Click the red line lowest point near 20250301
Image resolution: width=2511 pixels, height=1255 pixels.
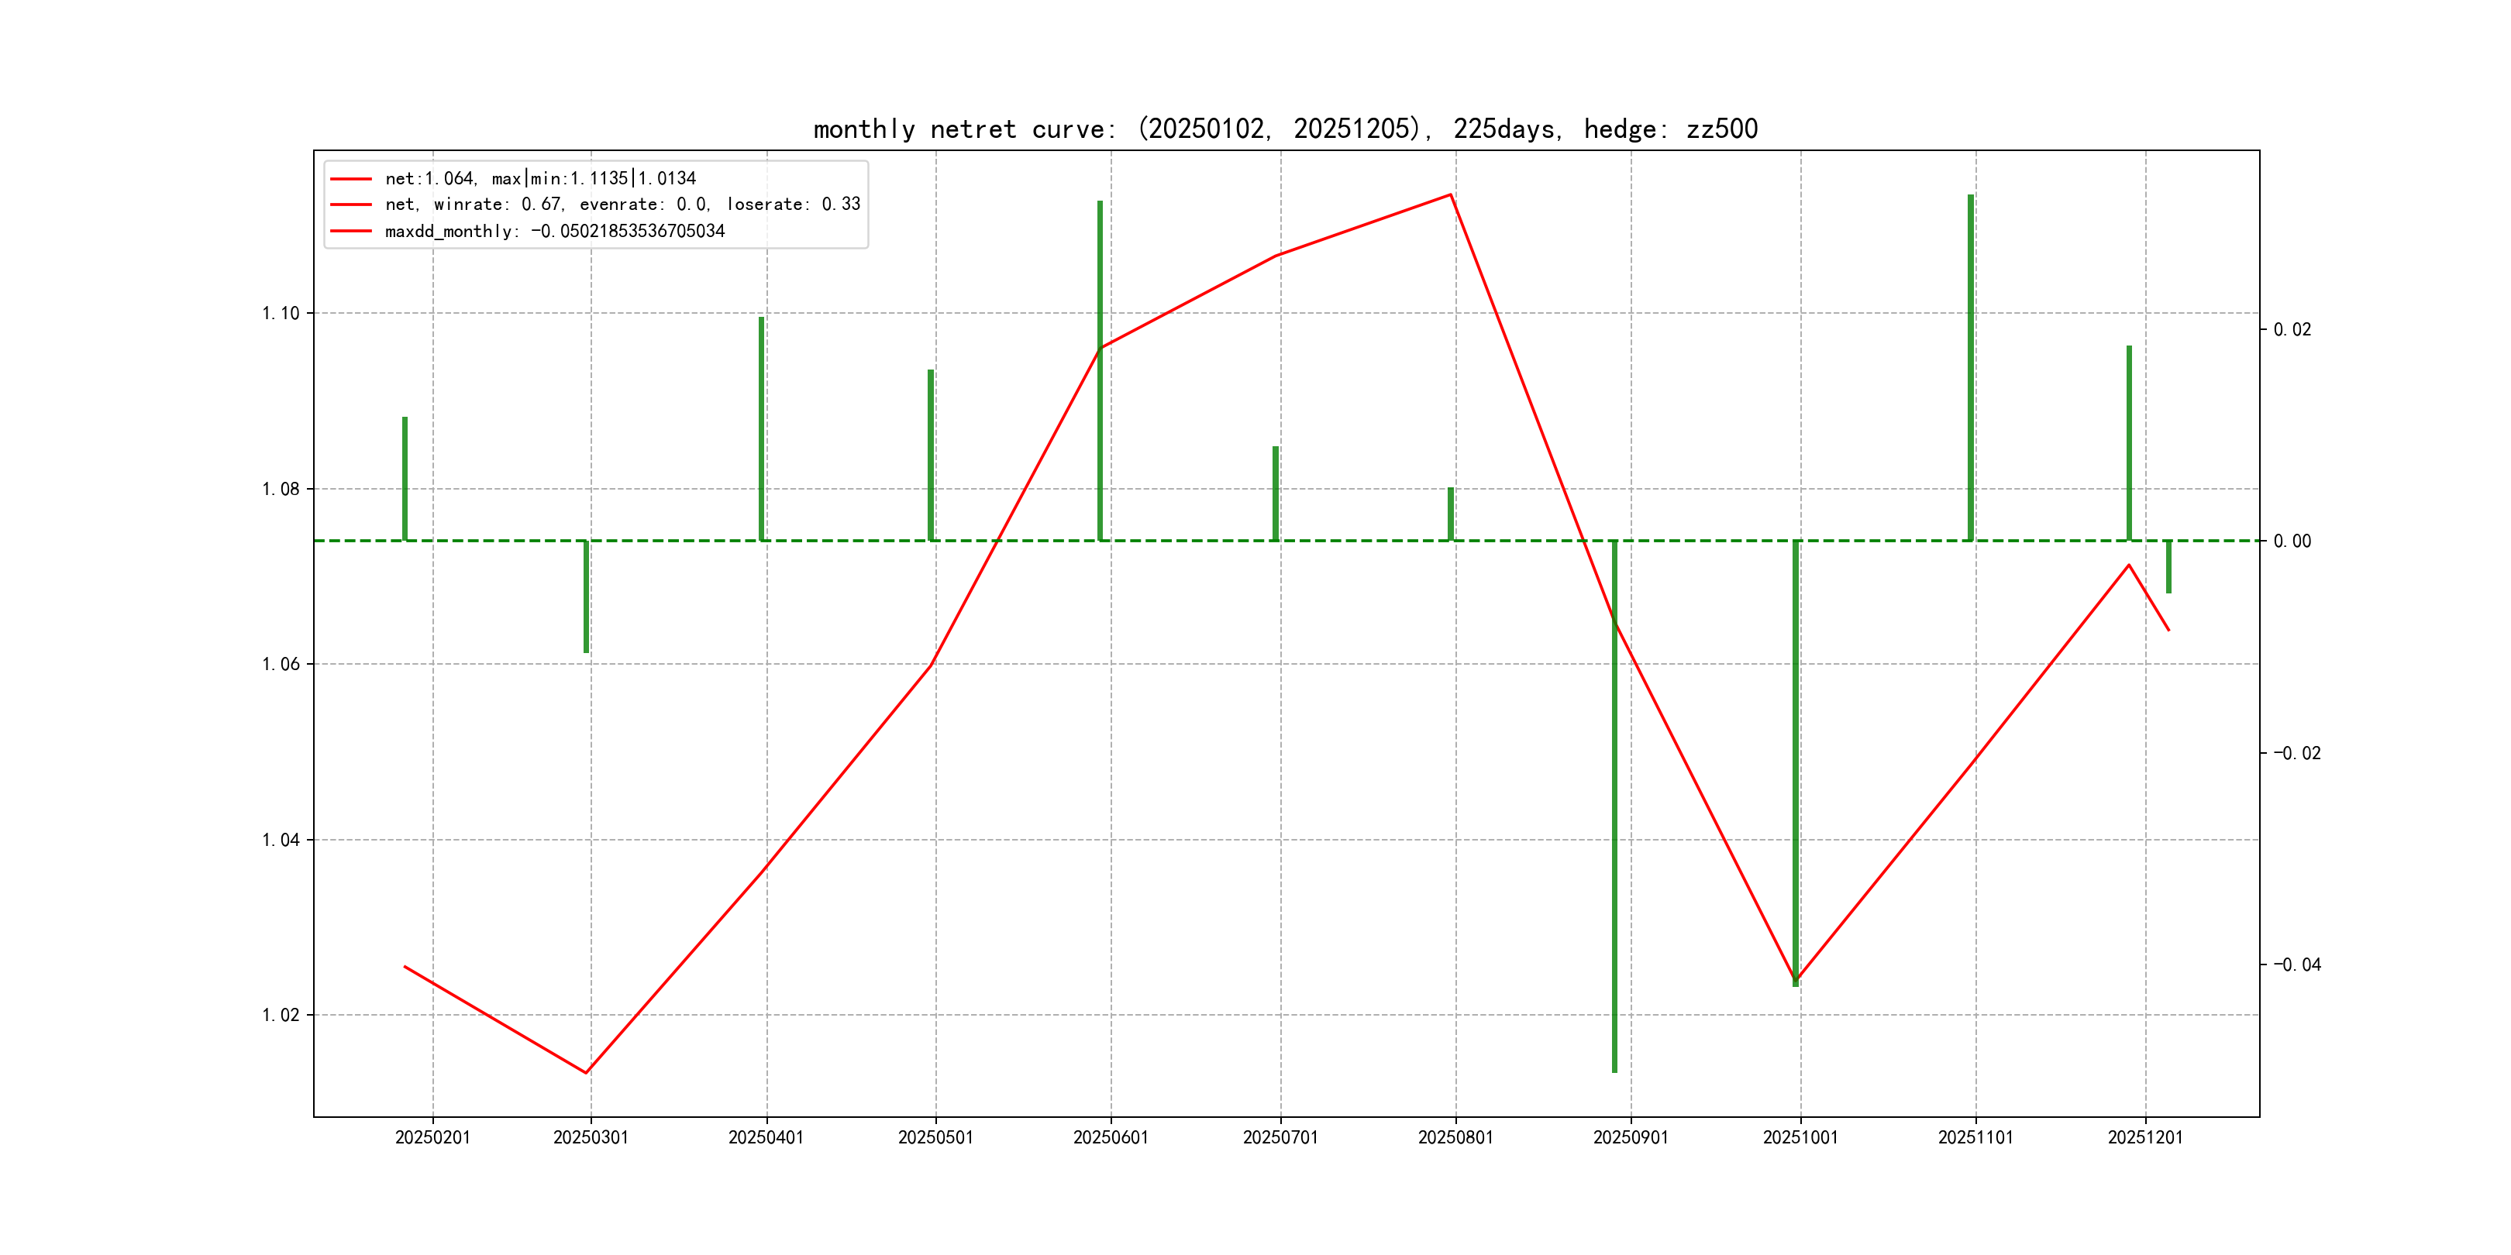586,1072
